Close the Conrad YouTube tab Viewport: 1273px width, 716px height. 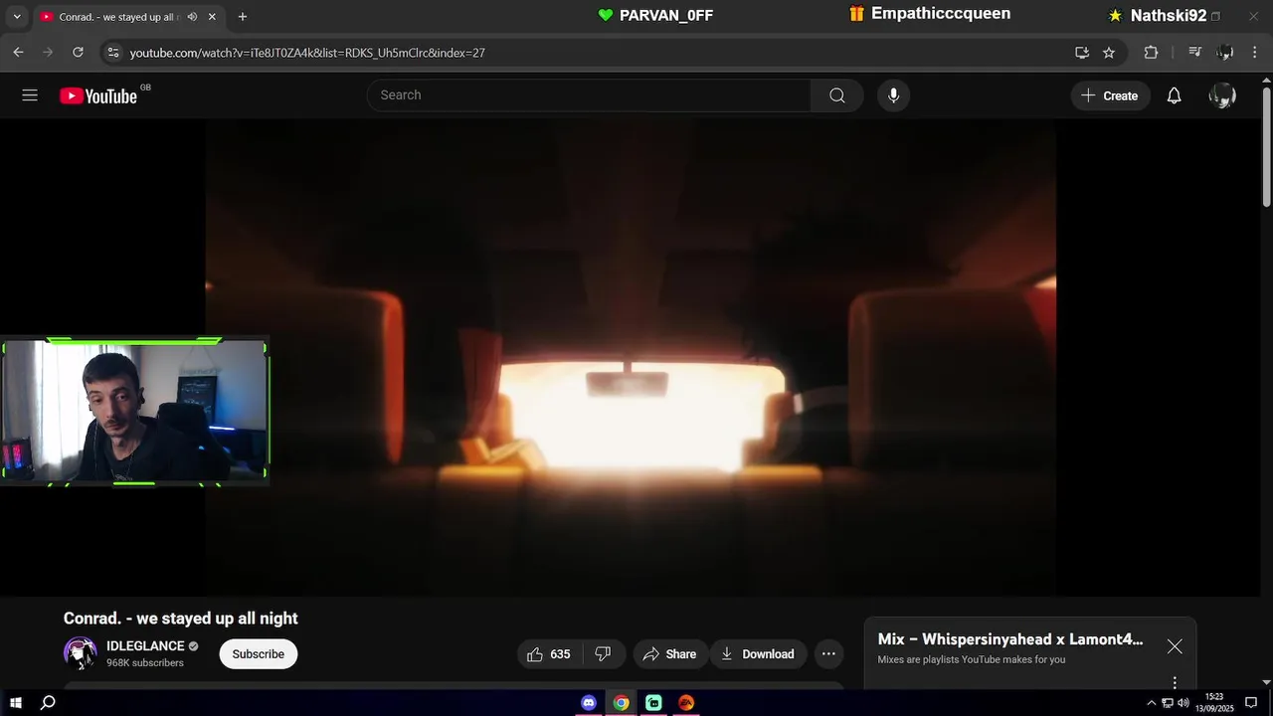[212, 17]
